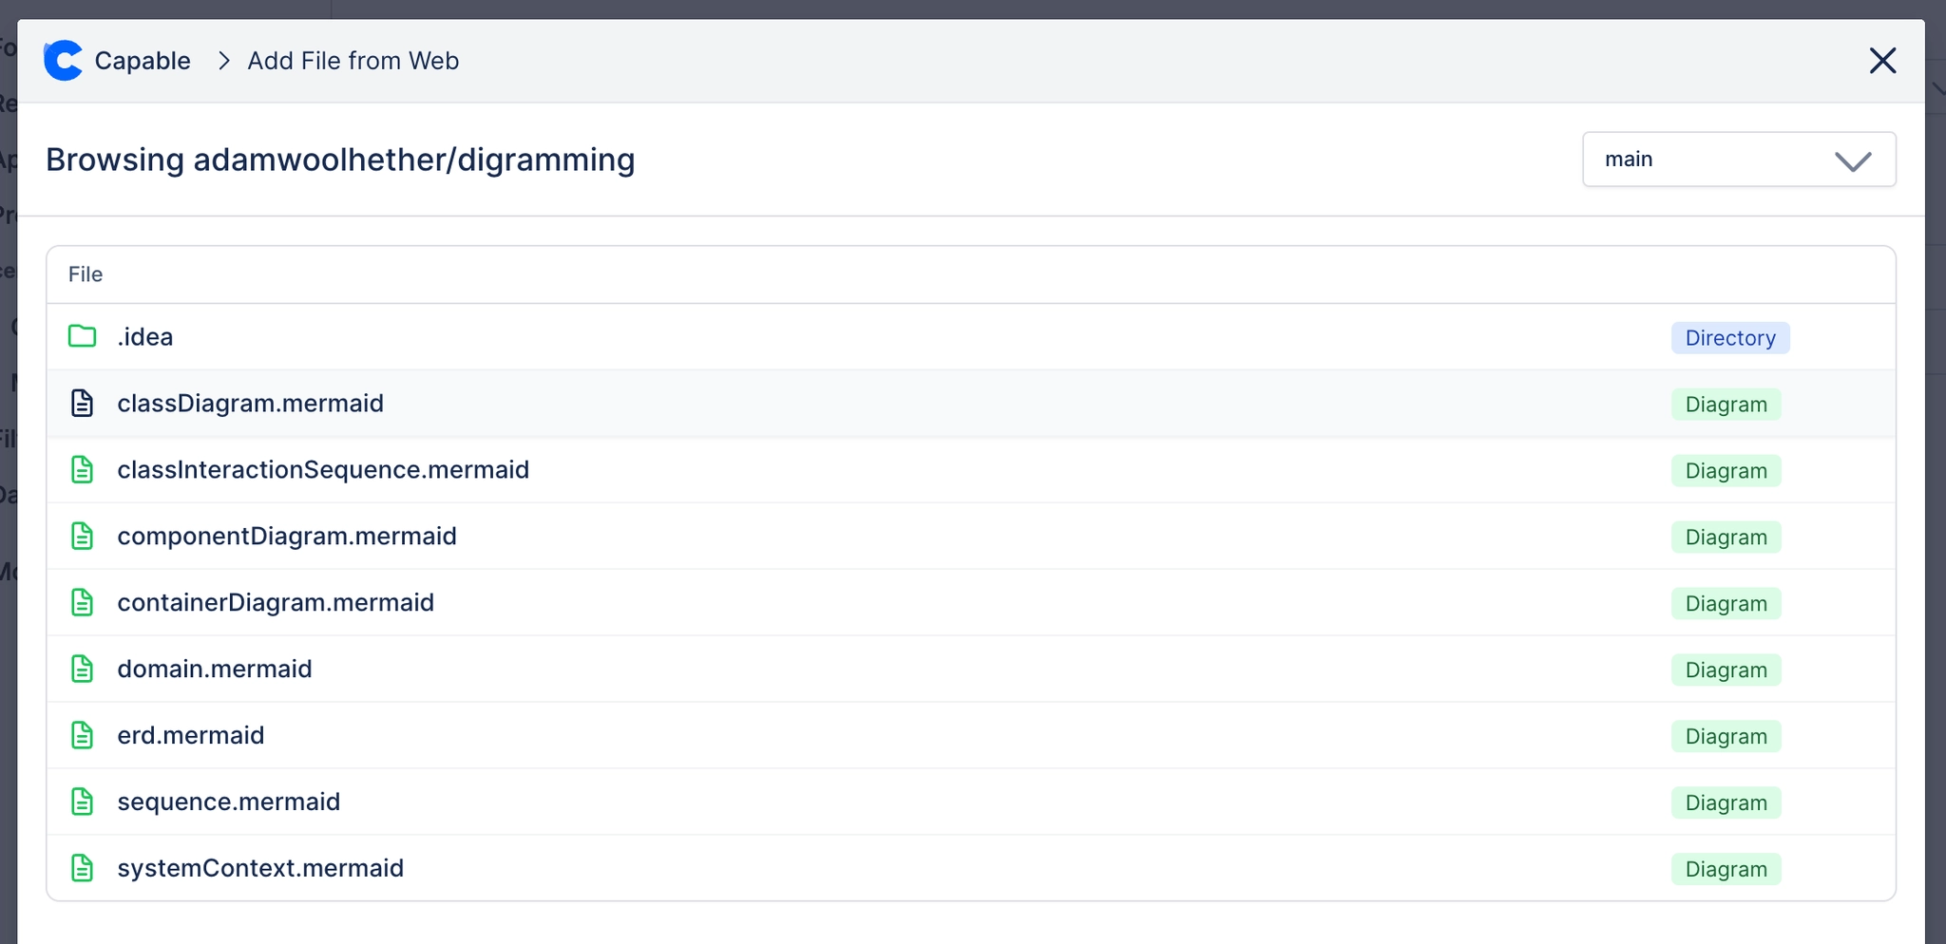Click the branch dropdown chevron arrow

point(1853,161)
